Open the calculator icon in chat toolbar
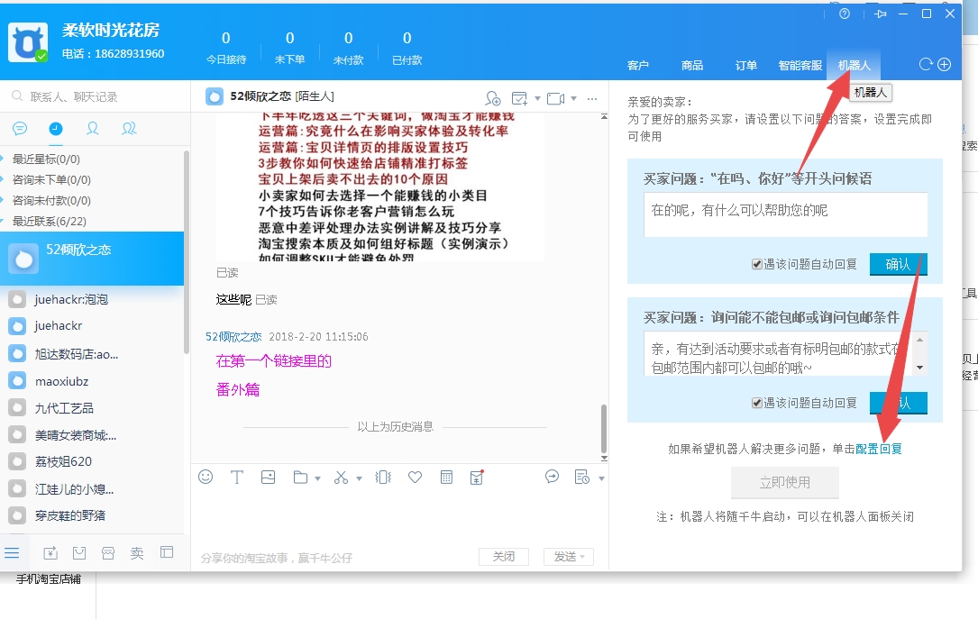This screenshot has width=978, height=619. (446, 478)
